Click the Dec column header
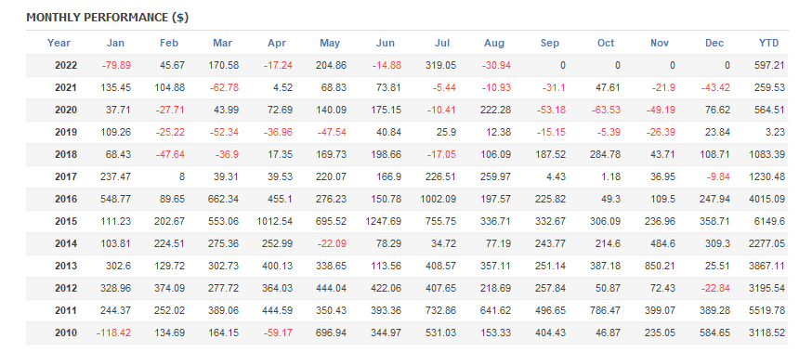 [714, 44]
